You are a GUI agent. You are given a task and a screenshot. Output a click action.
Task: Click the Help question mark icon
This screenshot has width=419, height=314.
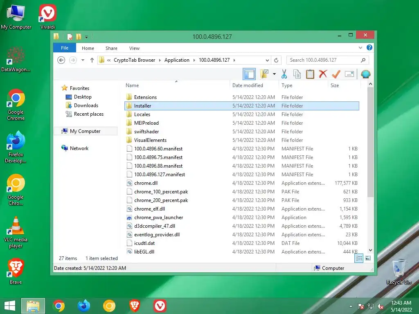click(369, 47)
